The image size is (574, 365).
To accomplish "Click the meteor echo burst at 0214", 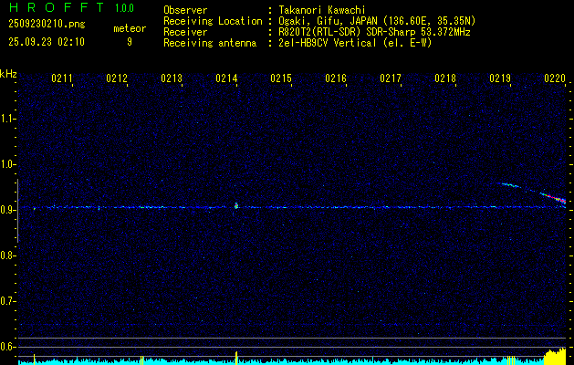I will 236,205.
